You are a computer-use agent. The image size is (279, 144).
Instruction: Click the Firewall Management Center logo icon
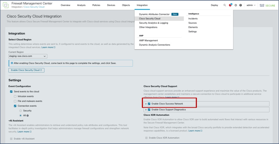pos(6,5)
